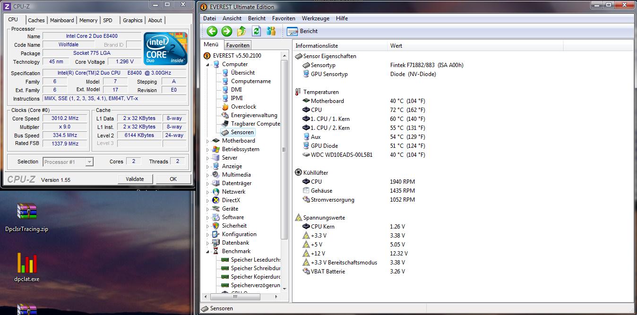Click the Sensoren chip icon in tree
Viewport: 637px width, 315px height.
[225, 132]
